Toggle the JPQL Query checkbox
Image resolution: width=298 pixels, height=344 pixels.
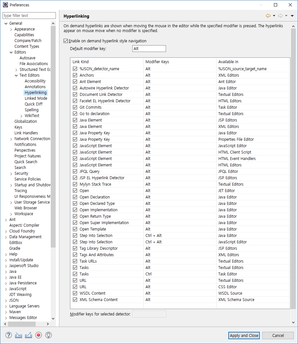(75, 171)
